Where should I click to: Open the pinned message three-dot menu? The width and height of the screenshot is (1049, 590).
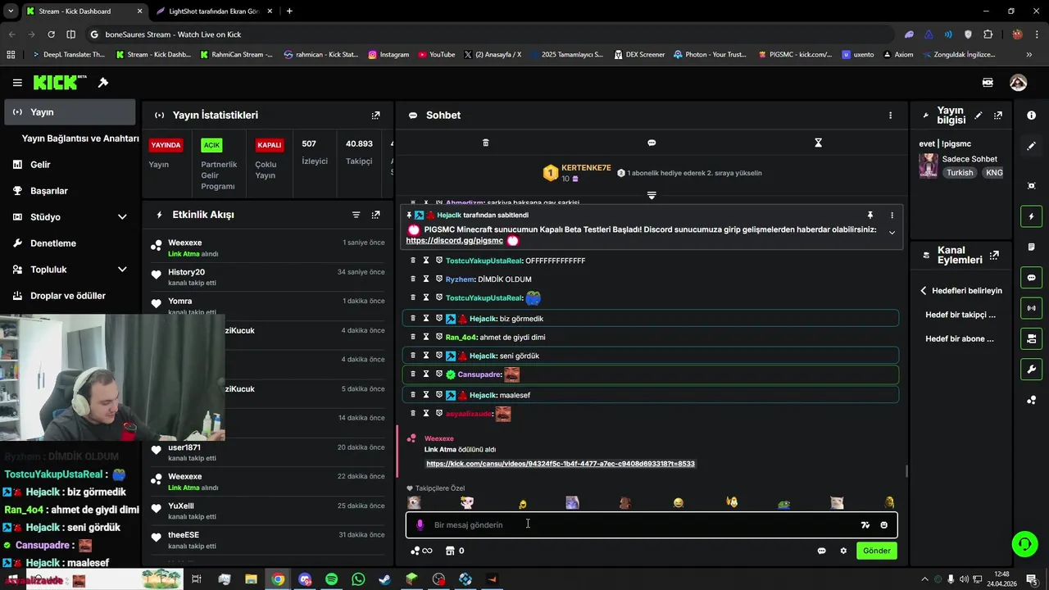coord(892,216)
